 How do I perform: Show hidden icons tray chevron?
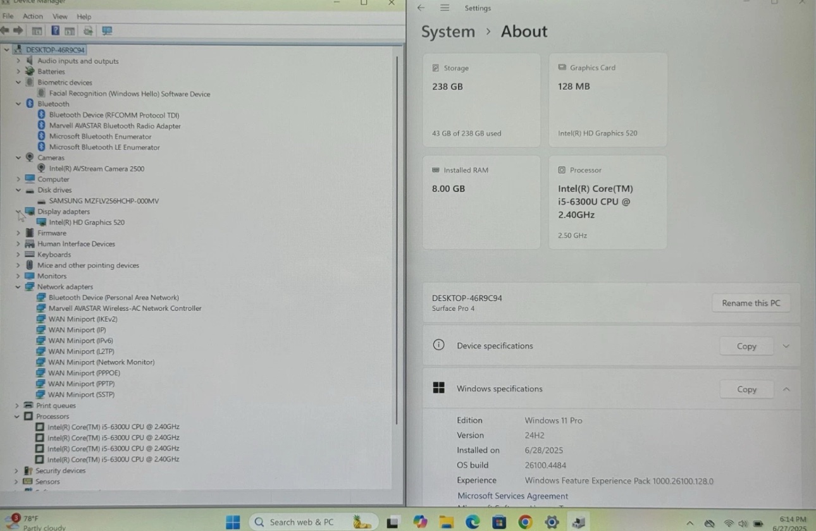(x=689, y=523)
